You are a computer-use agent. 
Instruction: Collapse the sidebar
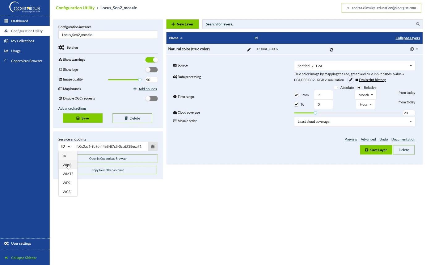coord(25,258)
